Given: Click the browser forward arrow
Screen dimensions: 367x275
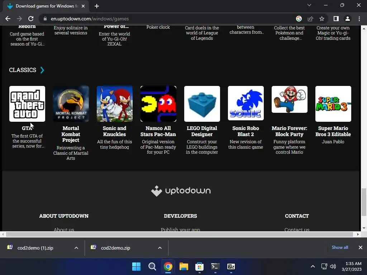Looking at the screenshot, I should (x=19, y=19).
